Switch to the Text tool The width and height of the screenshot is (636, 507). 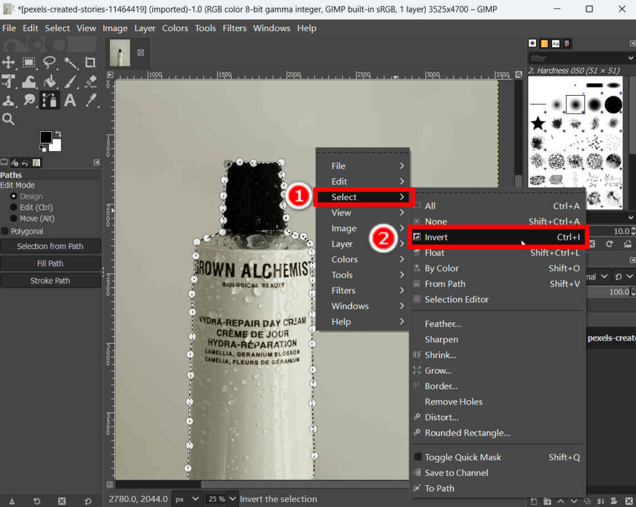[70, 100]
